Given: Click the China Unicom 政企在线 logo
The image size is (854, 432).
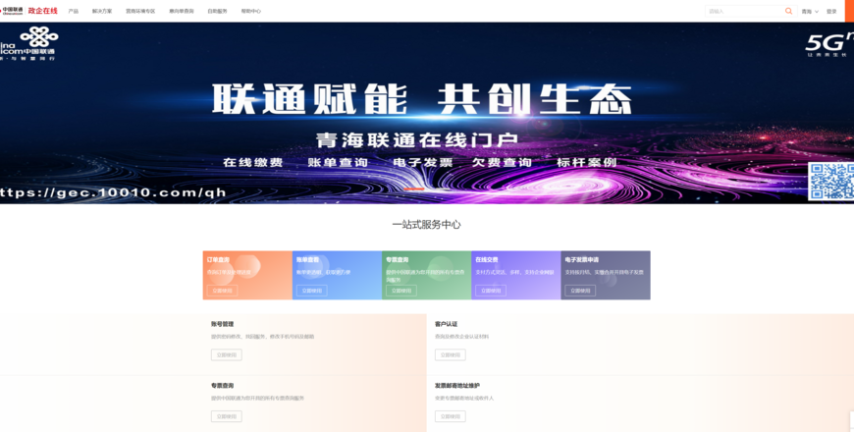Looking at the screenshot, I should pyautogui.click(x=28, y=11).
